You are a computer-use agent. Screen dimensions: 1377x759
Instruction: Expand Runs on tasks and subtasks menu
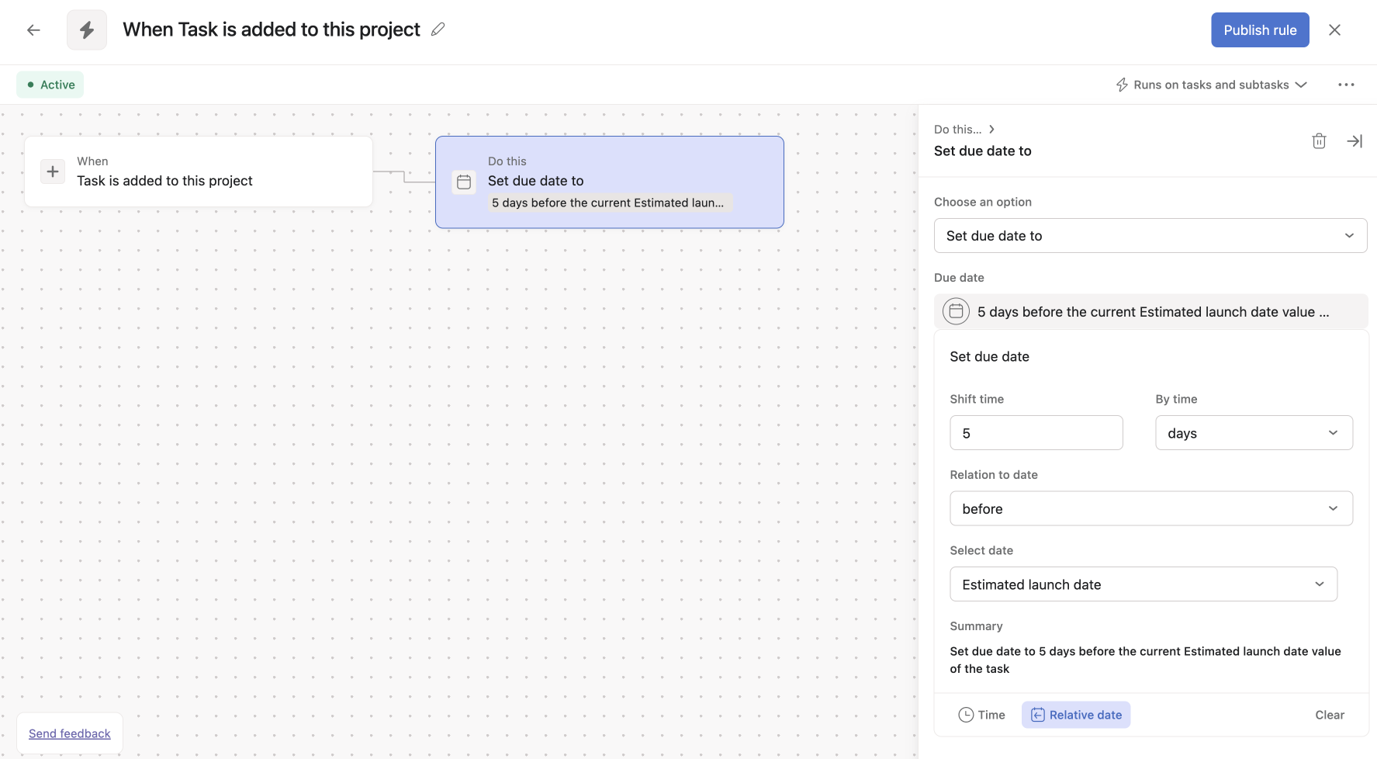coord(1212,85)
